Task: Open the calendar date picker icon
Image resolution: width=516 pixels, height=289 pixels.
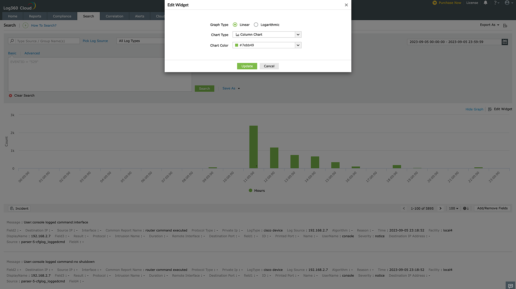Action: [505, 42]
